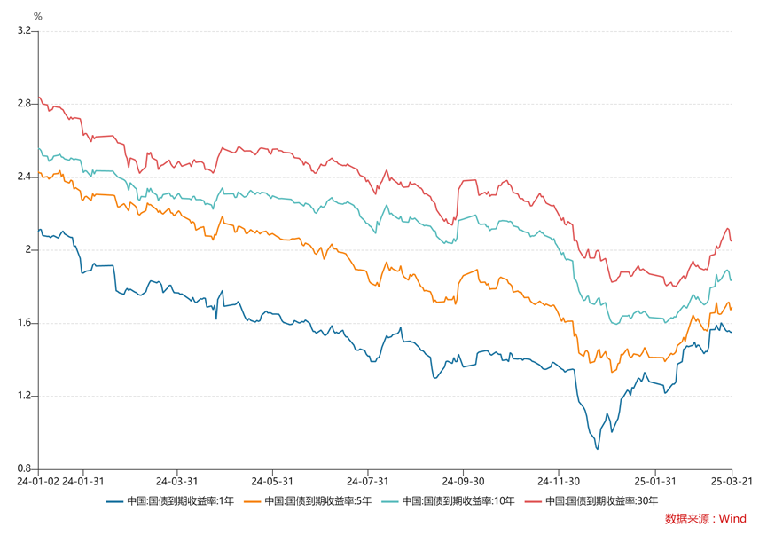
Task: Click the teal 10年 legend swatch
Action: click(389, 501)
